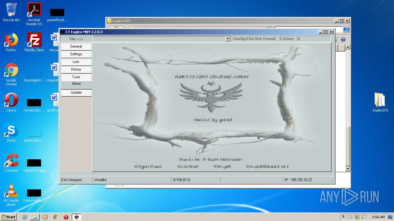The image size is (394, 221).
Task: Select the Eagle2203 folder on desktop
Action: tap(380, 103)
